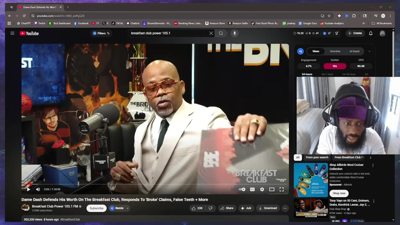Dislike the video
This screenshot has width=400, height=225.
pos(210,208)
